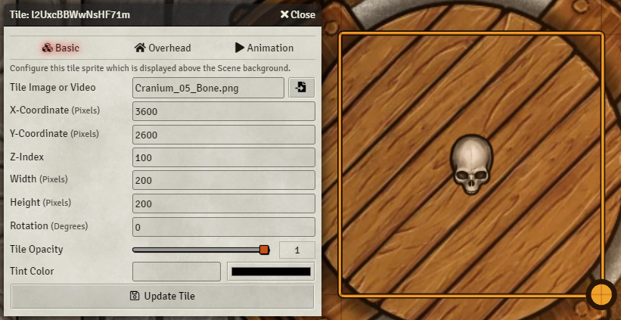Select the skull tile on the canvas
Viewport: 621px width, 320px height.
point(471,164)
